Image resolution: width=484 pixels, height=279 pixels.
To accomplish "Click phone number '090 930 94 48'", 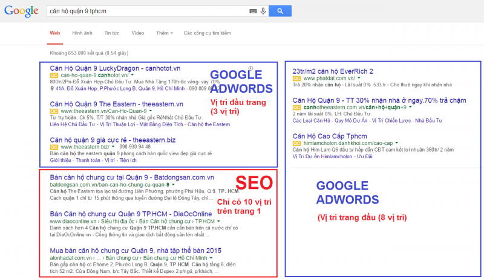I will pyautogui.click(x=135, y=147).
